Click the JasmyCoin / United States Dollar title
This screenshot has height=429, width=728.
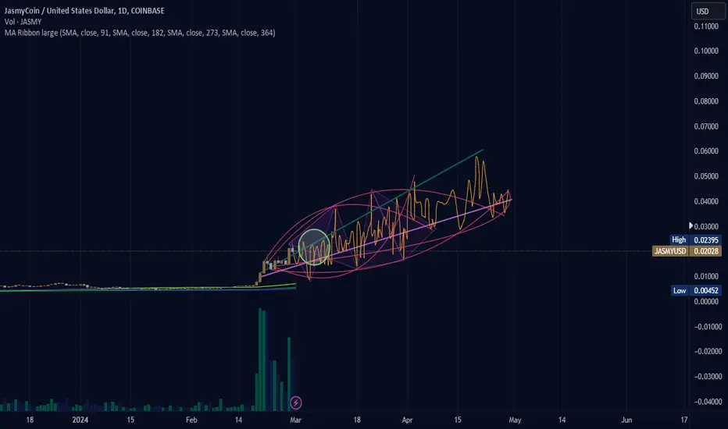[x=84, y=11]
